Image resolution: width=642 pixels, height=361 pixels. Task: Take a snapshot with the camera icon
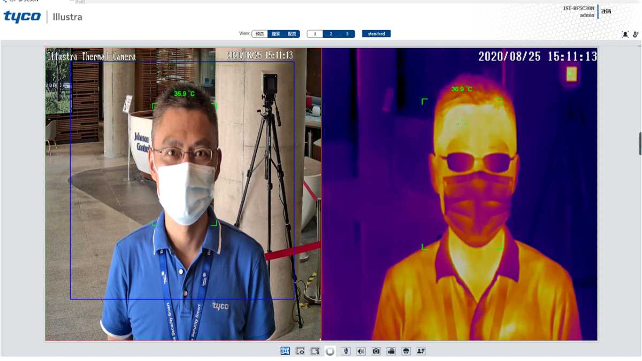[376, 351]
